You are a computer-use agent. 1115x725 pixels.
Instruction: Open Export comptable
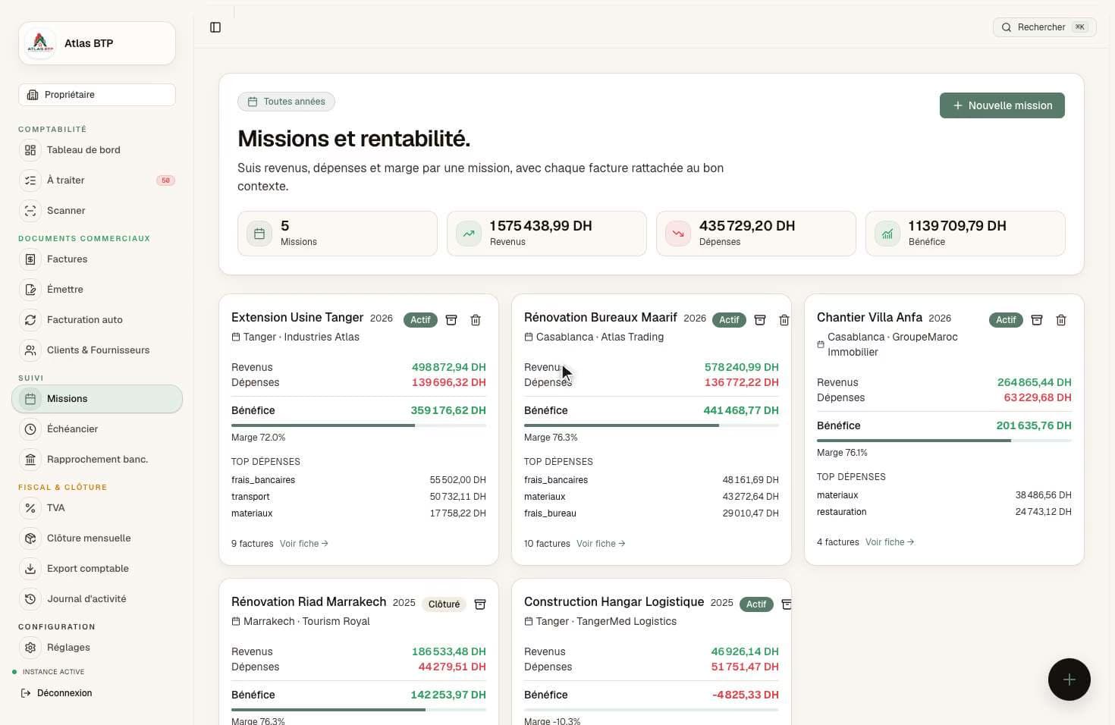click(x=97, y=569)
